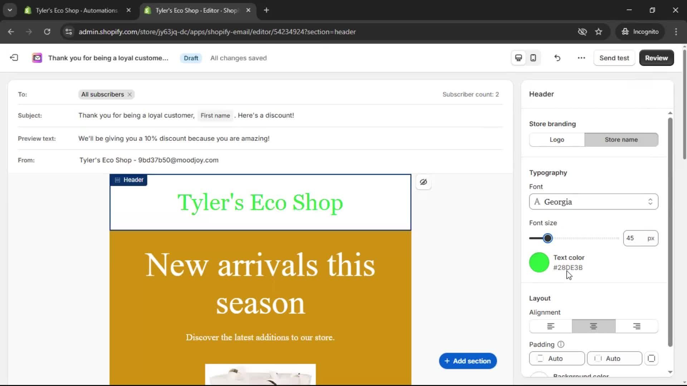
Task: Click the exit editor icon top left
Action: (x=14, y=58)
